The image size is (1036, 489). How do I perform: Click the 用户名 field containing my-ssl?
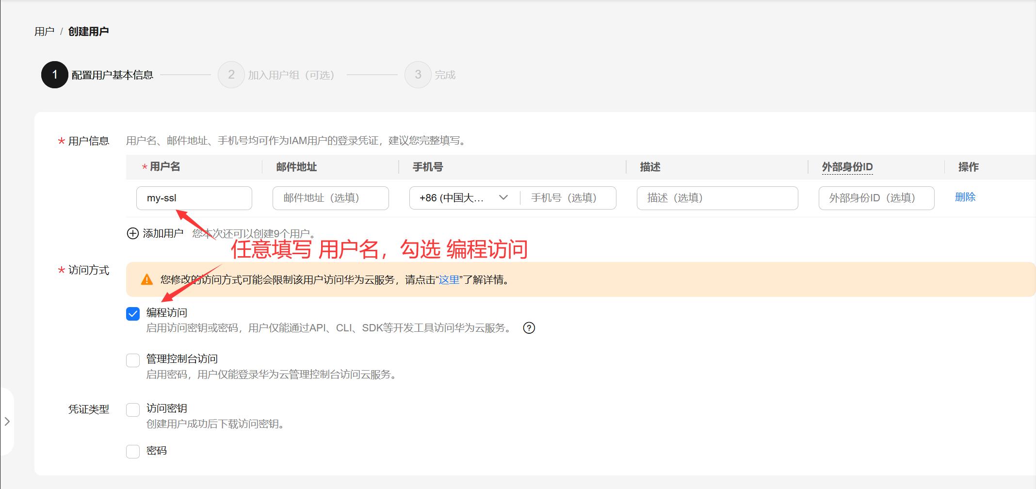coord(194,198)
